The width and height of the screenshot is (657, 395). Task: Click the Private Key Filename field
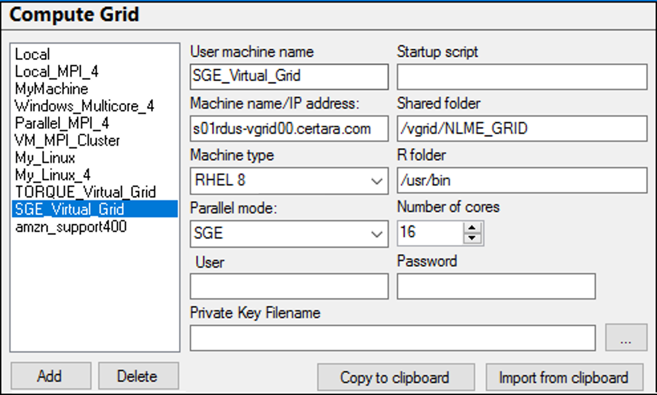[393, 338]
